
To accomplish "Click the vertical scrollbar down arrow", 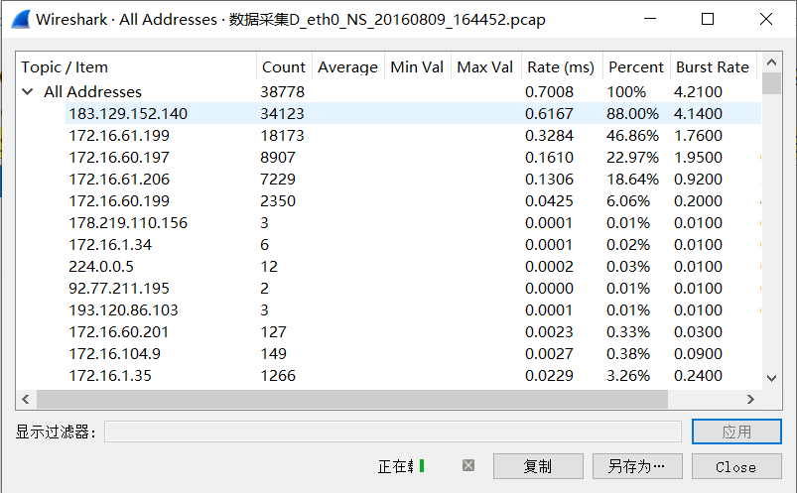I will click(771, 378).
